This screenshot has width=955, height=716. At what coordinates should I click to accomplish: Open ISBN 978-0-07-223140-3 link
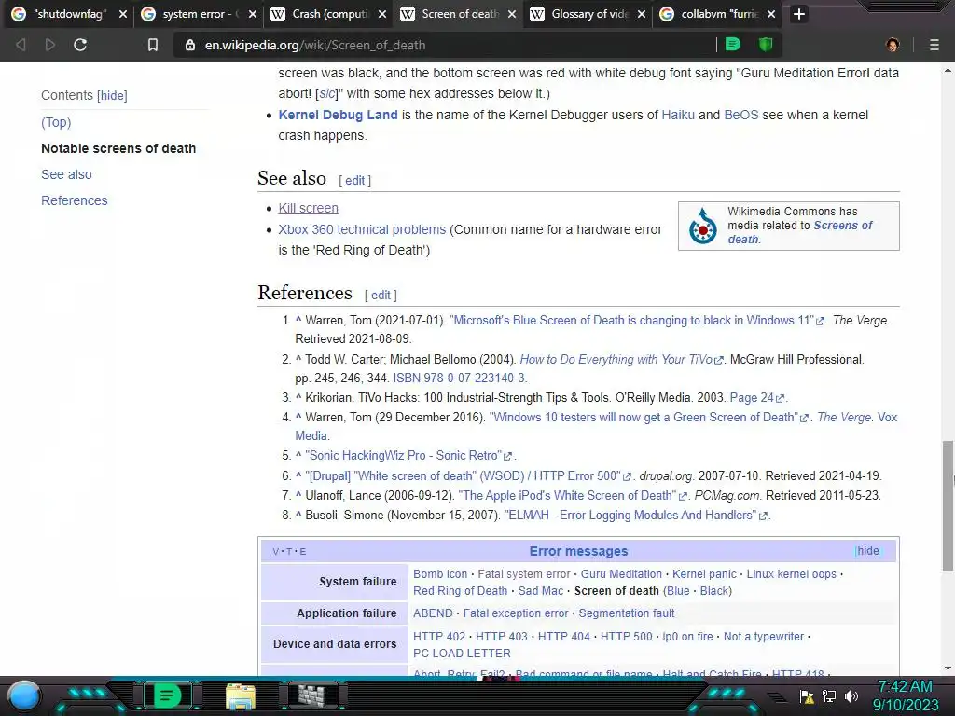459,379
